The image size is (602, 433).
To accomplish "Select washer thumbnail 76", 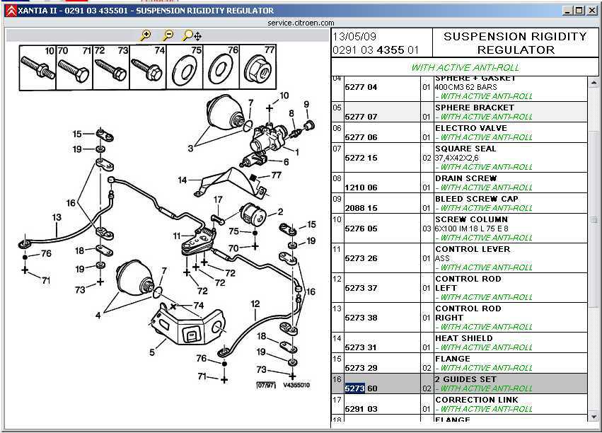I will [221, 67].
